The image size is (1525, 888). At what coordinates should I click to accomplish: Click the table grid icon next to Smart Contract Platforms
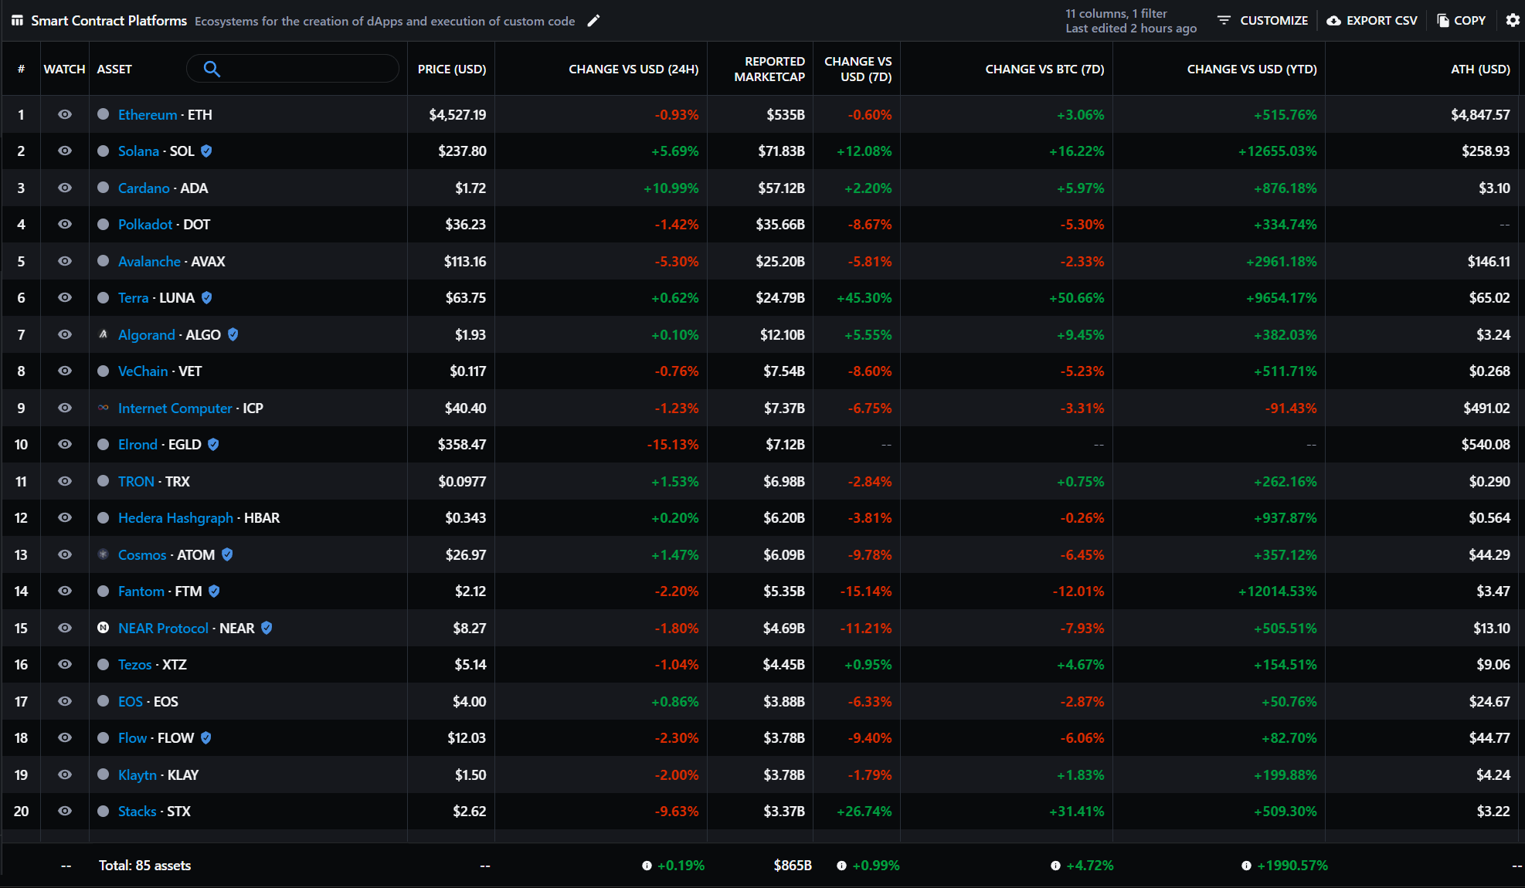point(17,21)
